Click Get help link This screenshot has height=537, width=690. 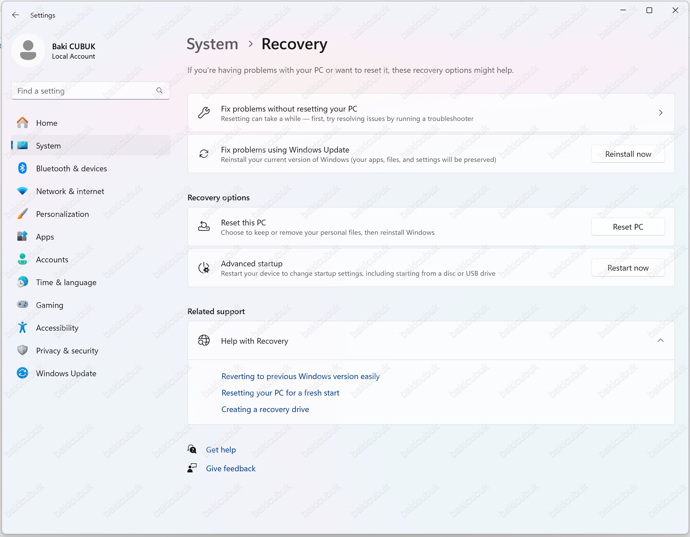coord(221,449)
